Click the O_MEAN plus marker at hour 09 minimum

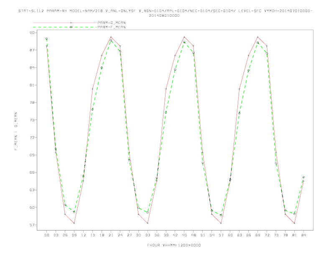[74, 223]
